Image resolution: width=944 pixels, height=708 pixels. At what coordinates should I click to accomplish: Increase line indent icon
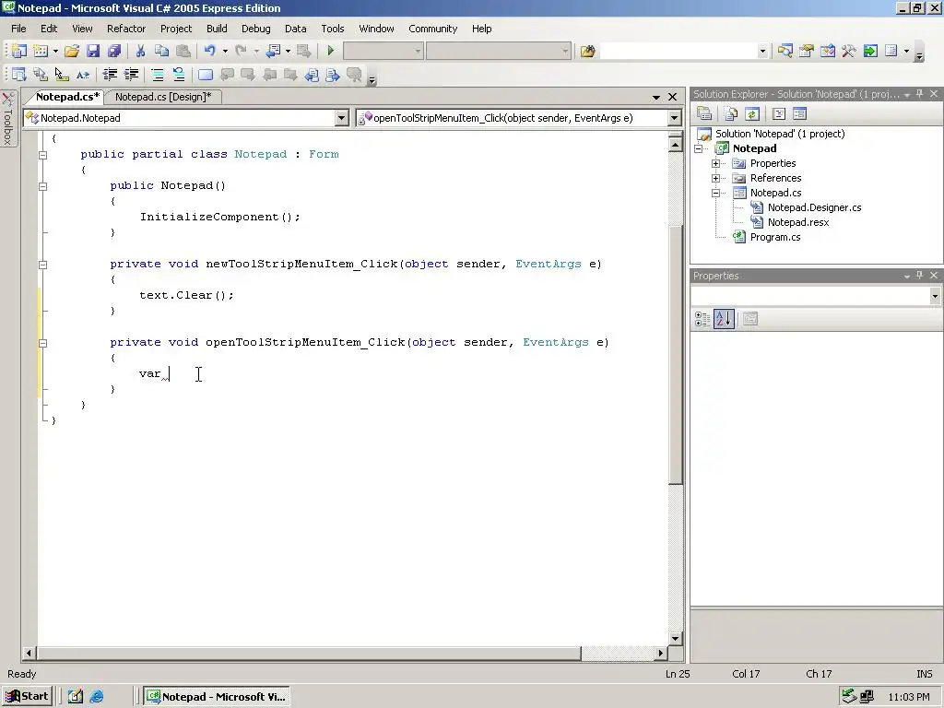tap(131, 75)
